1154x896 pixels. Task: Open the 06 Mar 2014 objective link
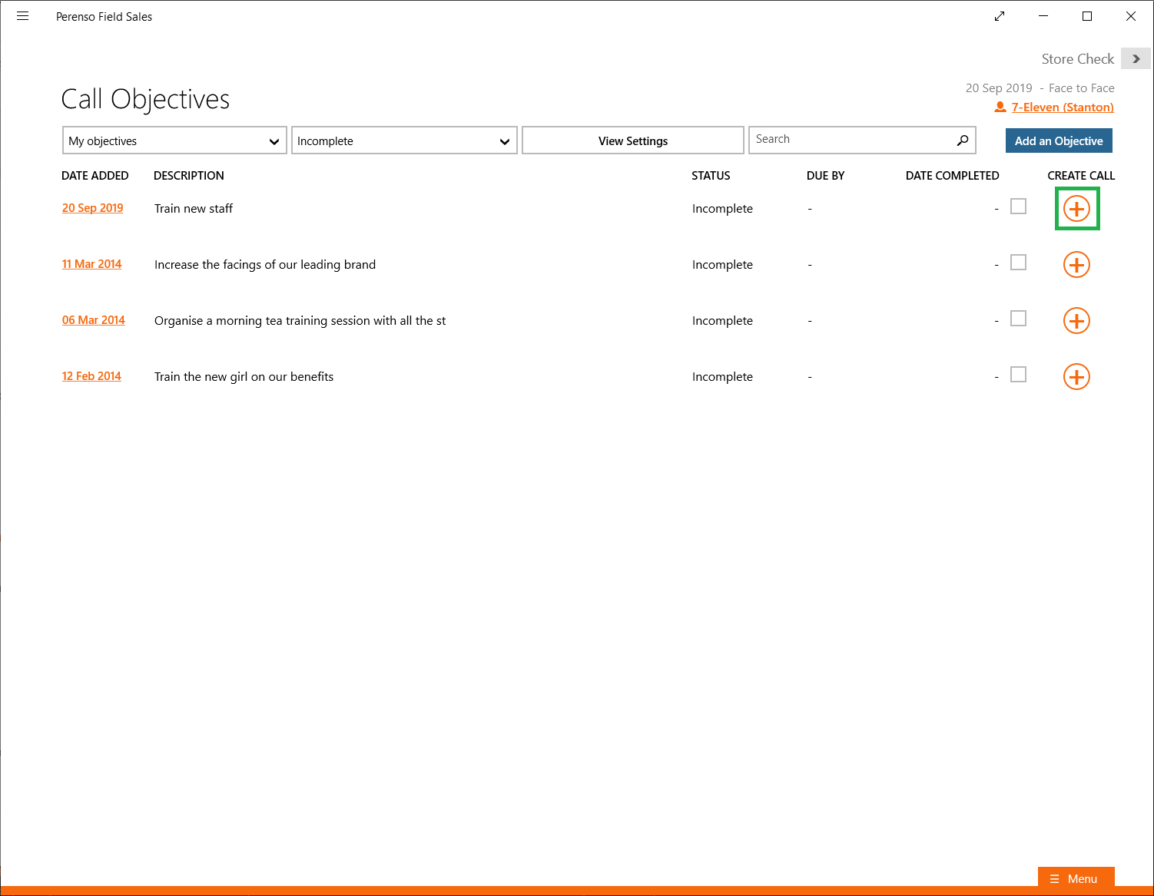coord(94,320)
